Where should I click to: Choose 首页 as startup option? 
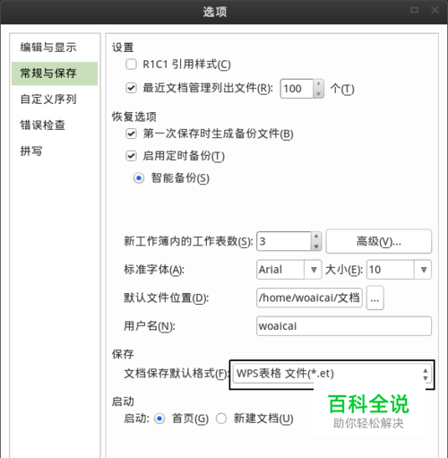159,419
